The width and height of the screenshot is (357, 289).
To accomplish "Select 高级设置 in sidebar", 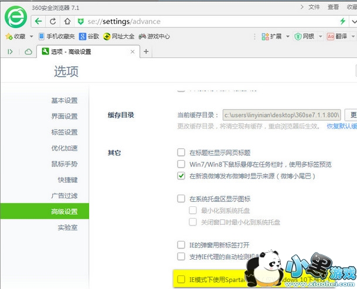I will click(x=45, y=211).
